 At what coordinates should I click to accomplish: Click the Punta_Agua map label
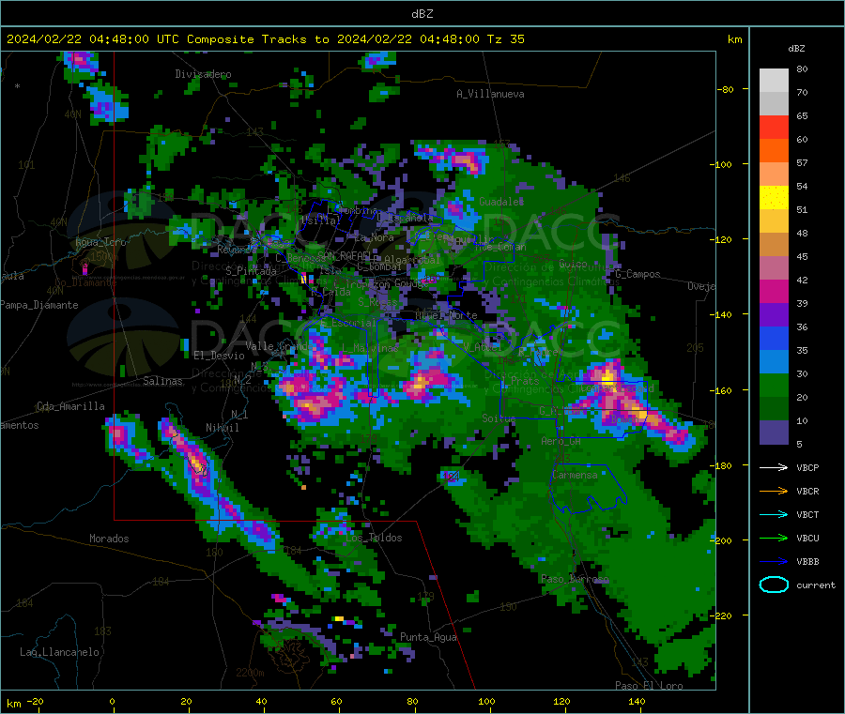pyautogui.click(x=428, y=637)
